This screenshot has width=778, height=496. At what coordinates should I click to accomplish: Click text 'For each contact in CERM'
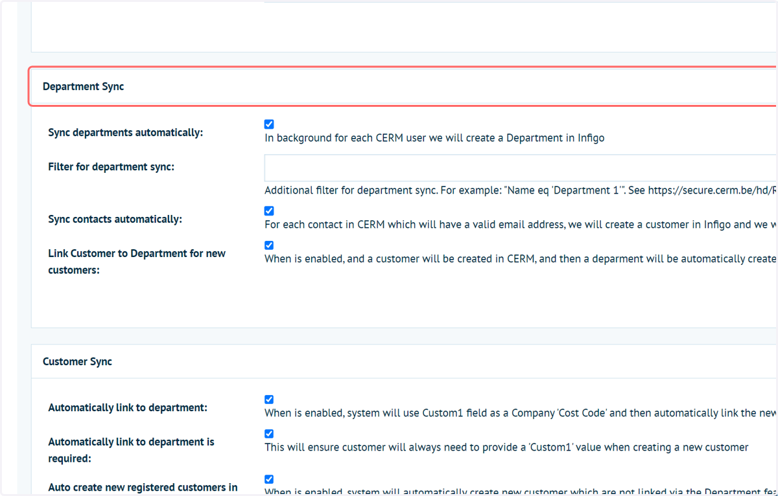coord(520,225)
